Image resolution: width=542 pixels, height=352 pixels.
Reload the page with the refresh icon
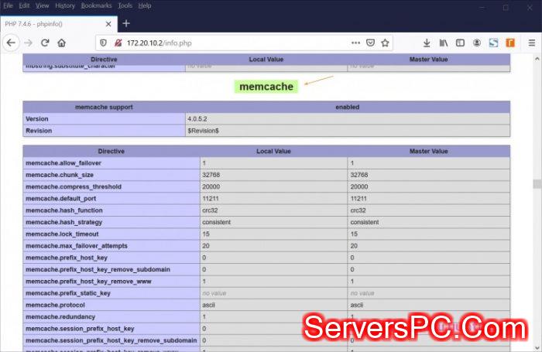pyautogui.click(x=46, y=43)
